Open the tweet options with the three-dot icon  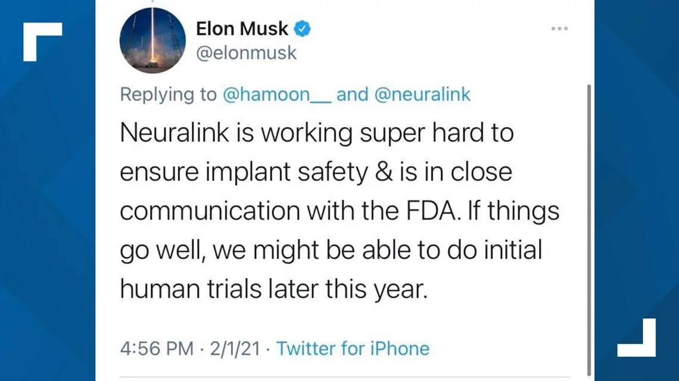coord(559,28)
